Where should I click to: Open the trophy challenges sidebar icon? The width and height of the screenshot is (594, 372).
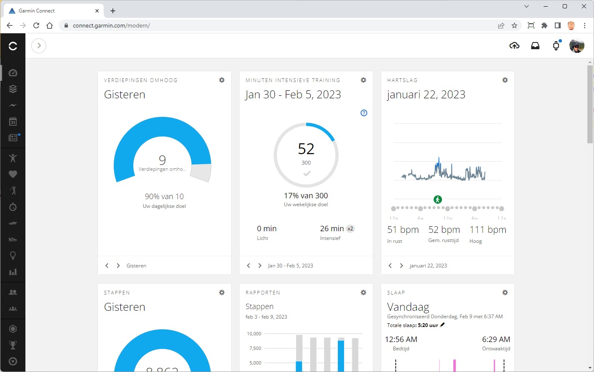pos(13,345)
